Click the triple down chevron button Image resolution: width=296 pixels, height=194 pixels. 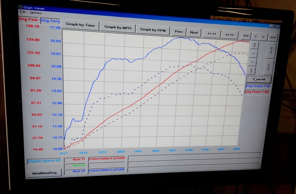(x=252, y=70)
